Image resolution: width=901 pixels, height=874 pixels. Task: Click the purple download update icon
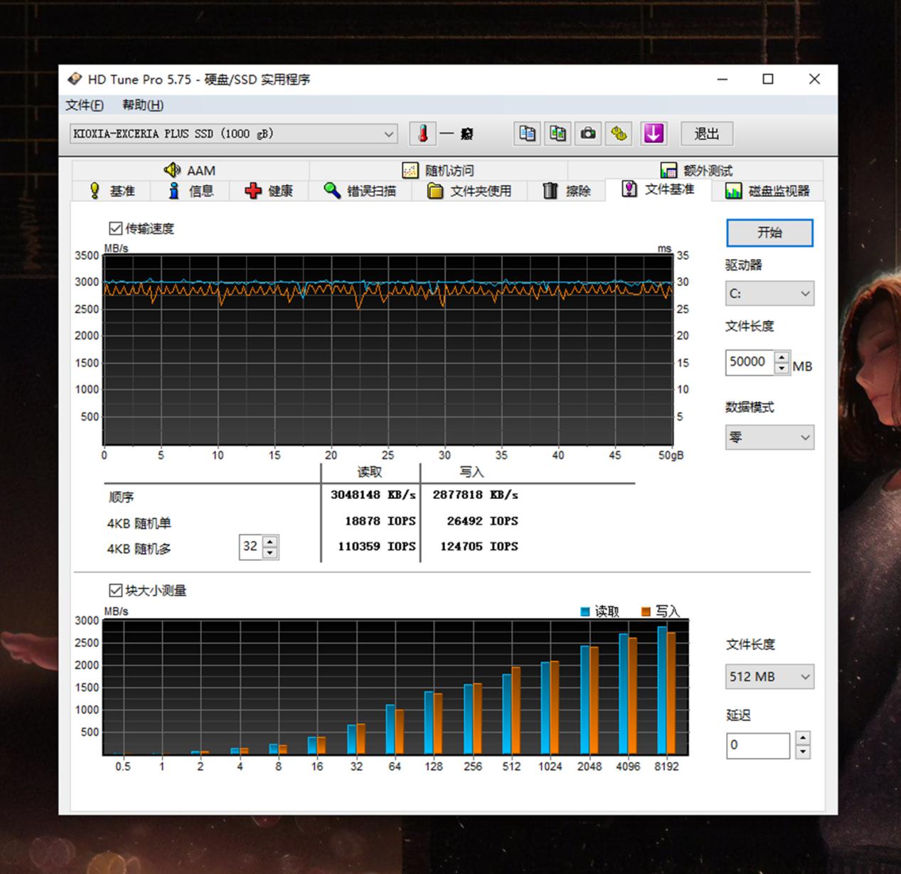(x=654, y=134)
